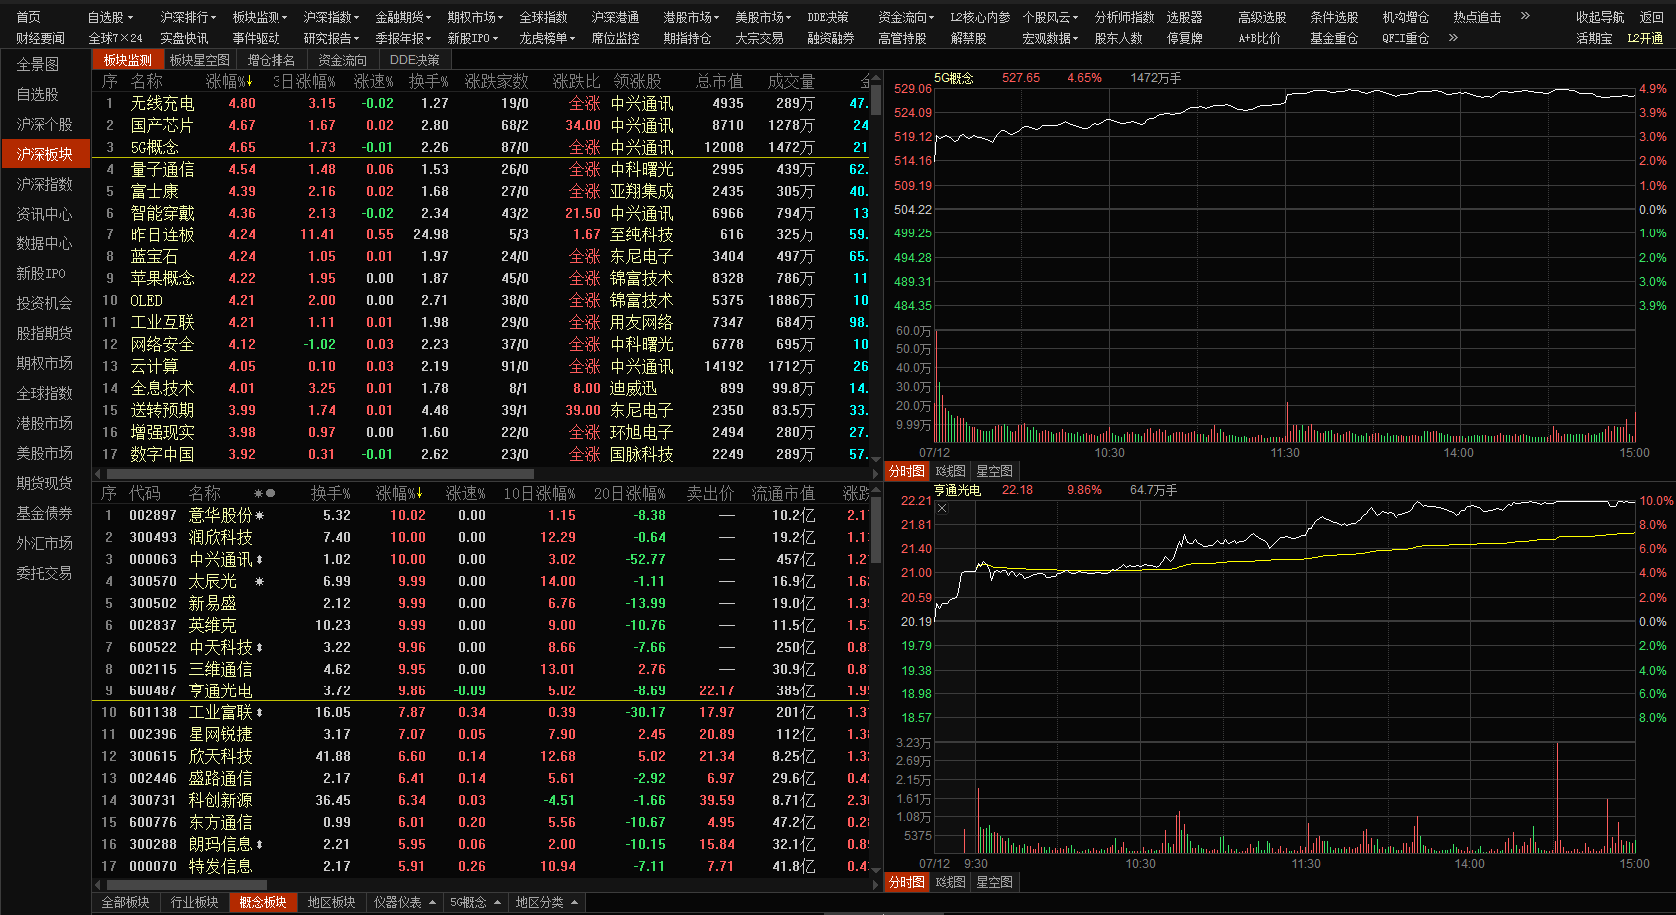Open 数据中心 in the left sidebar
Viewport: 1676px width, 915px height.
[x=45, y=243]
